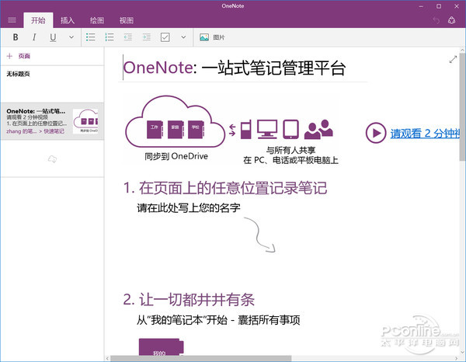Open the zhang 的笔记 notebook breadcrumb
Screen dimensions: 466x362
coord(22,131)
